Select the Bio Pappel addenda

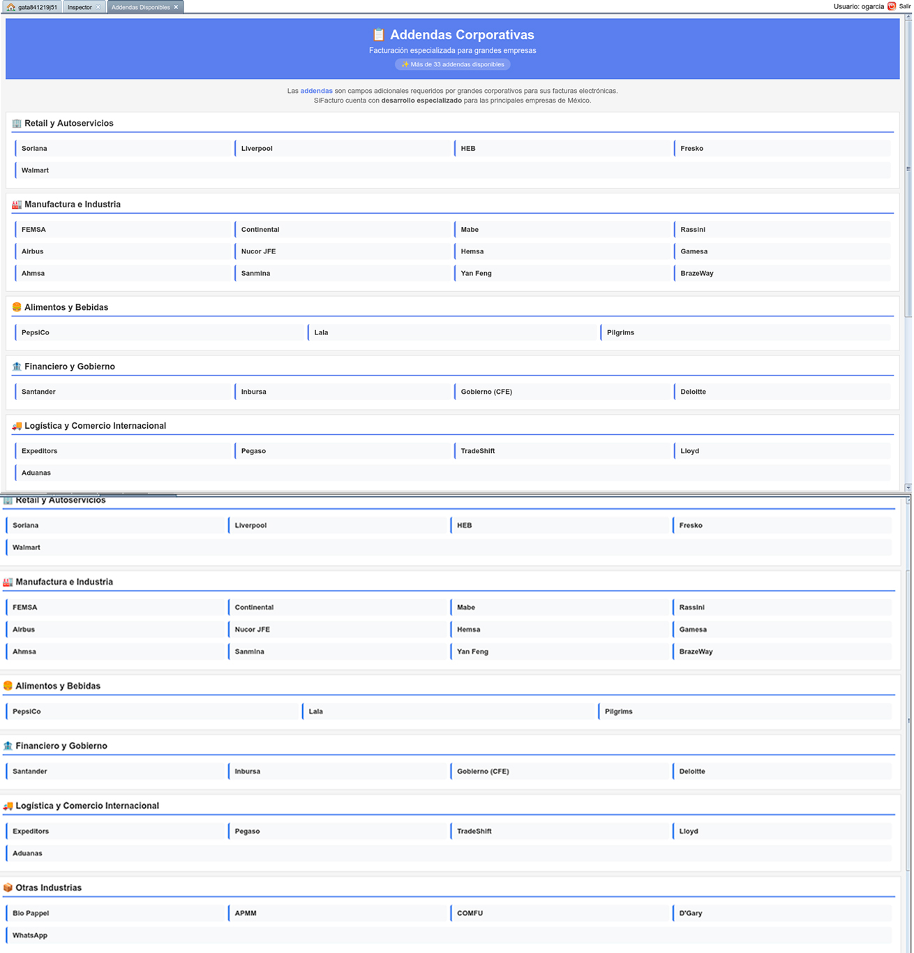31,913
